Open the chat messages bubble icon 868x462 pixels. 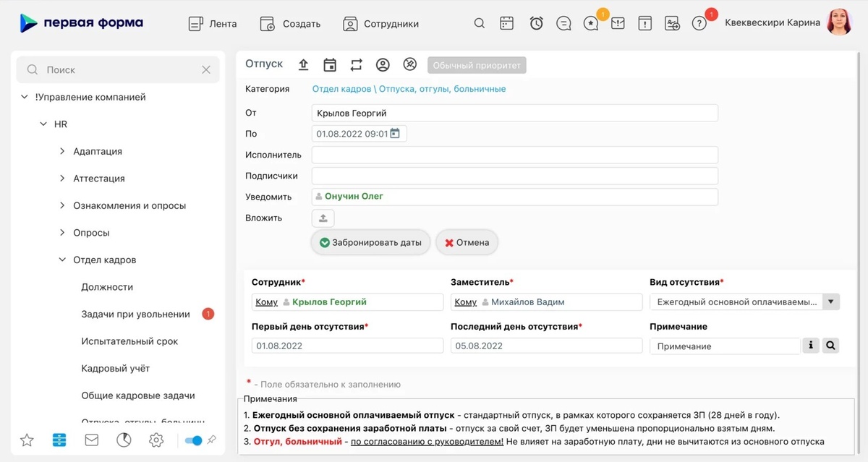click(x=563, y=23)
